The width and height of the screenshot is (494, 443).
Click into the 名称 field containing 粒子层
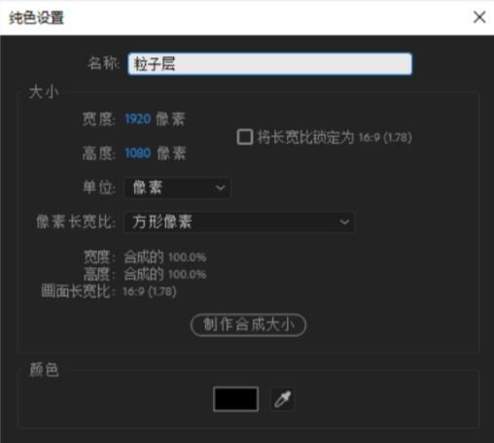[269, 64]
